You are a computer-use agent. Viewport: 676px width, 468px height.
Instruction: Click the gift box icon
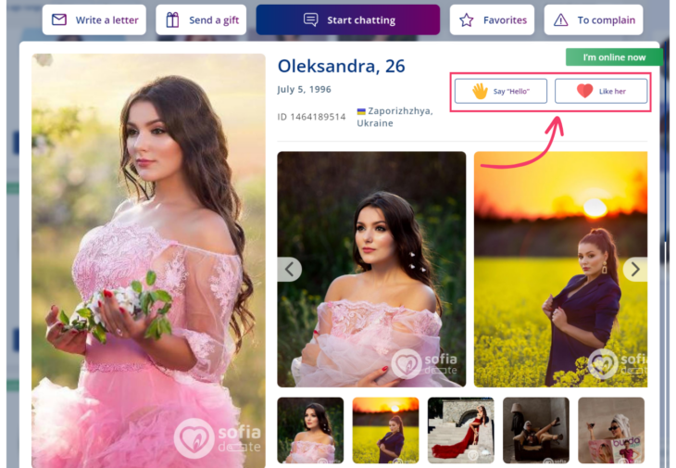point(172,19)
